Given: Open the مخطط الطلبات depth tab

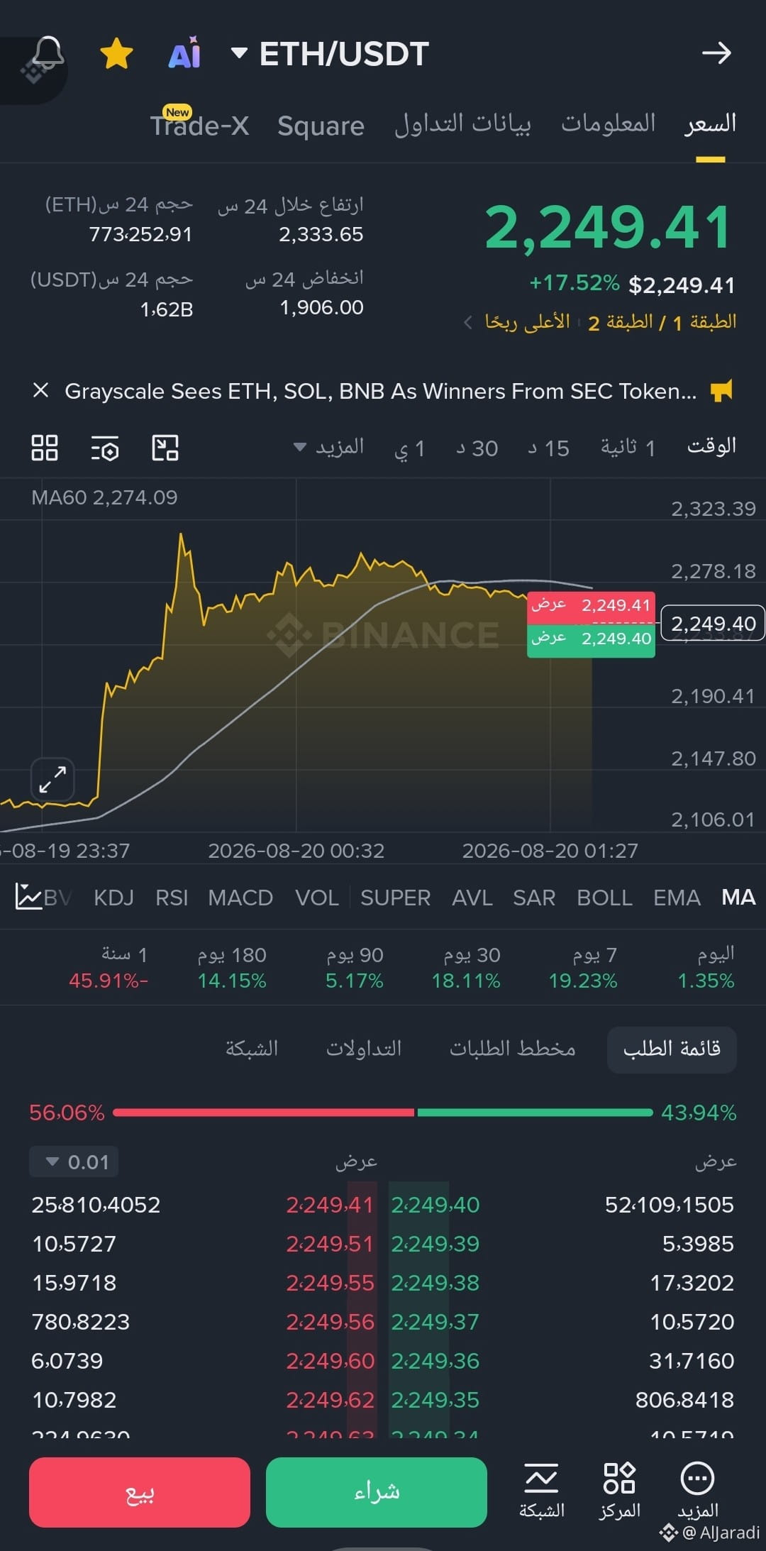Looking at the screenshot, I should pos(513,1049).
